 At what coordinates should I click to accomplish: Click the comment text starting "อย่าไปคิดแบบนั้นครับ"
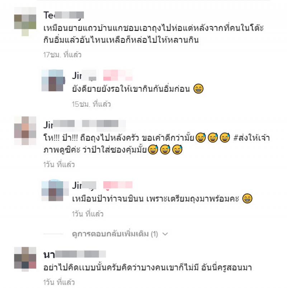coord(147,267)
